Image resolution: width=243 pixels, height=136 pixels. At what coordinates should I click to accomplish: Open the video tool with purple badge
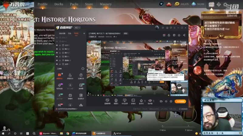point(60,86)
